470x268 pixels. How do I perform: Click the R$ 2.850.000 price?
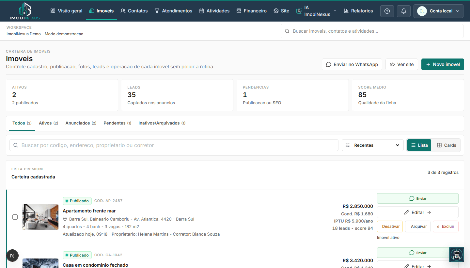tap(358, 206)
